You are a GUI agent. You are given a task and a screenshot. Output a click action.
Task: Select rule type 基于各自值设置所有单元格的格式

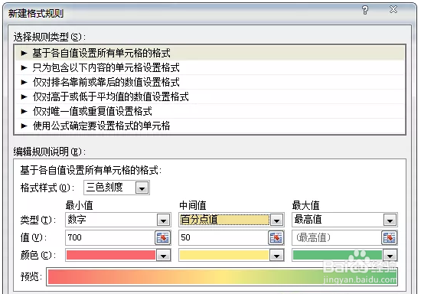click(210, 53)
